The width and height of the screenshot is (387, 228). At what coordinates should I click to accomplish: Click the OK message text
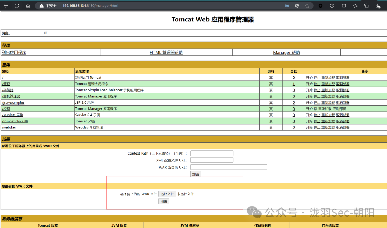point(46,33)
